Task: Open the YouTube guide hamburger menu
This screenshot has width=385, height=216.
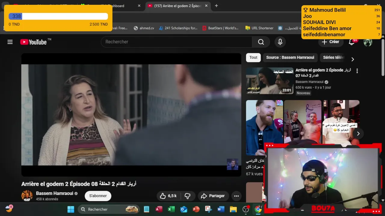Action: (10, 42)
